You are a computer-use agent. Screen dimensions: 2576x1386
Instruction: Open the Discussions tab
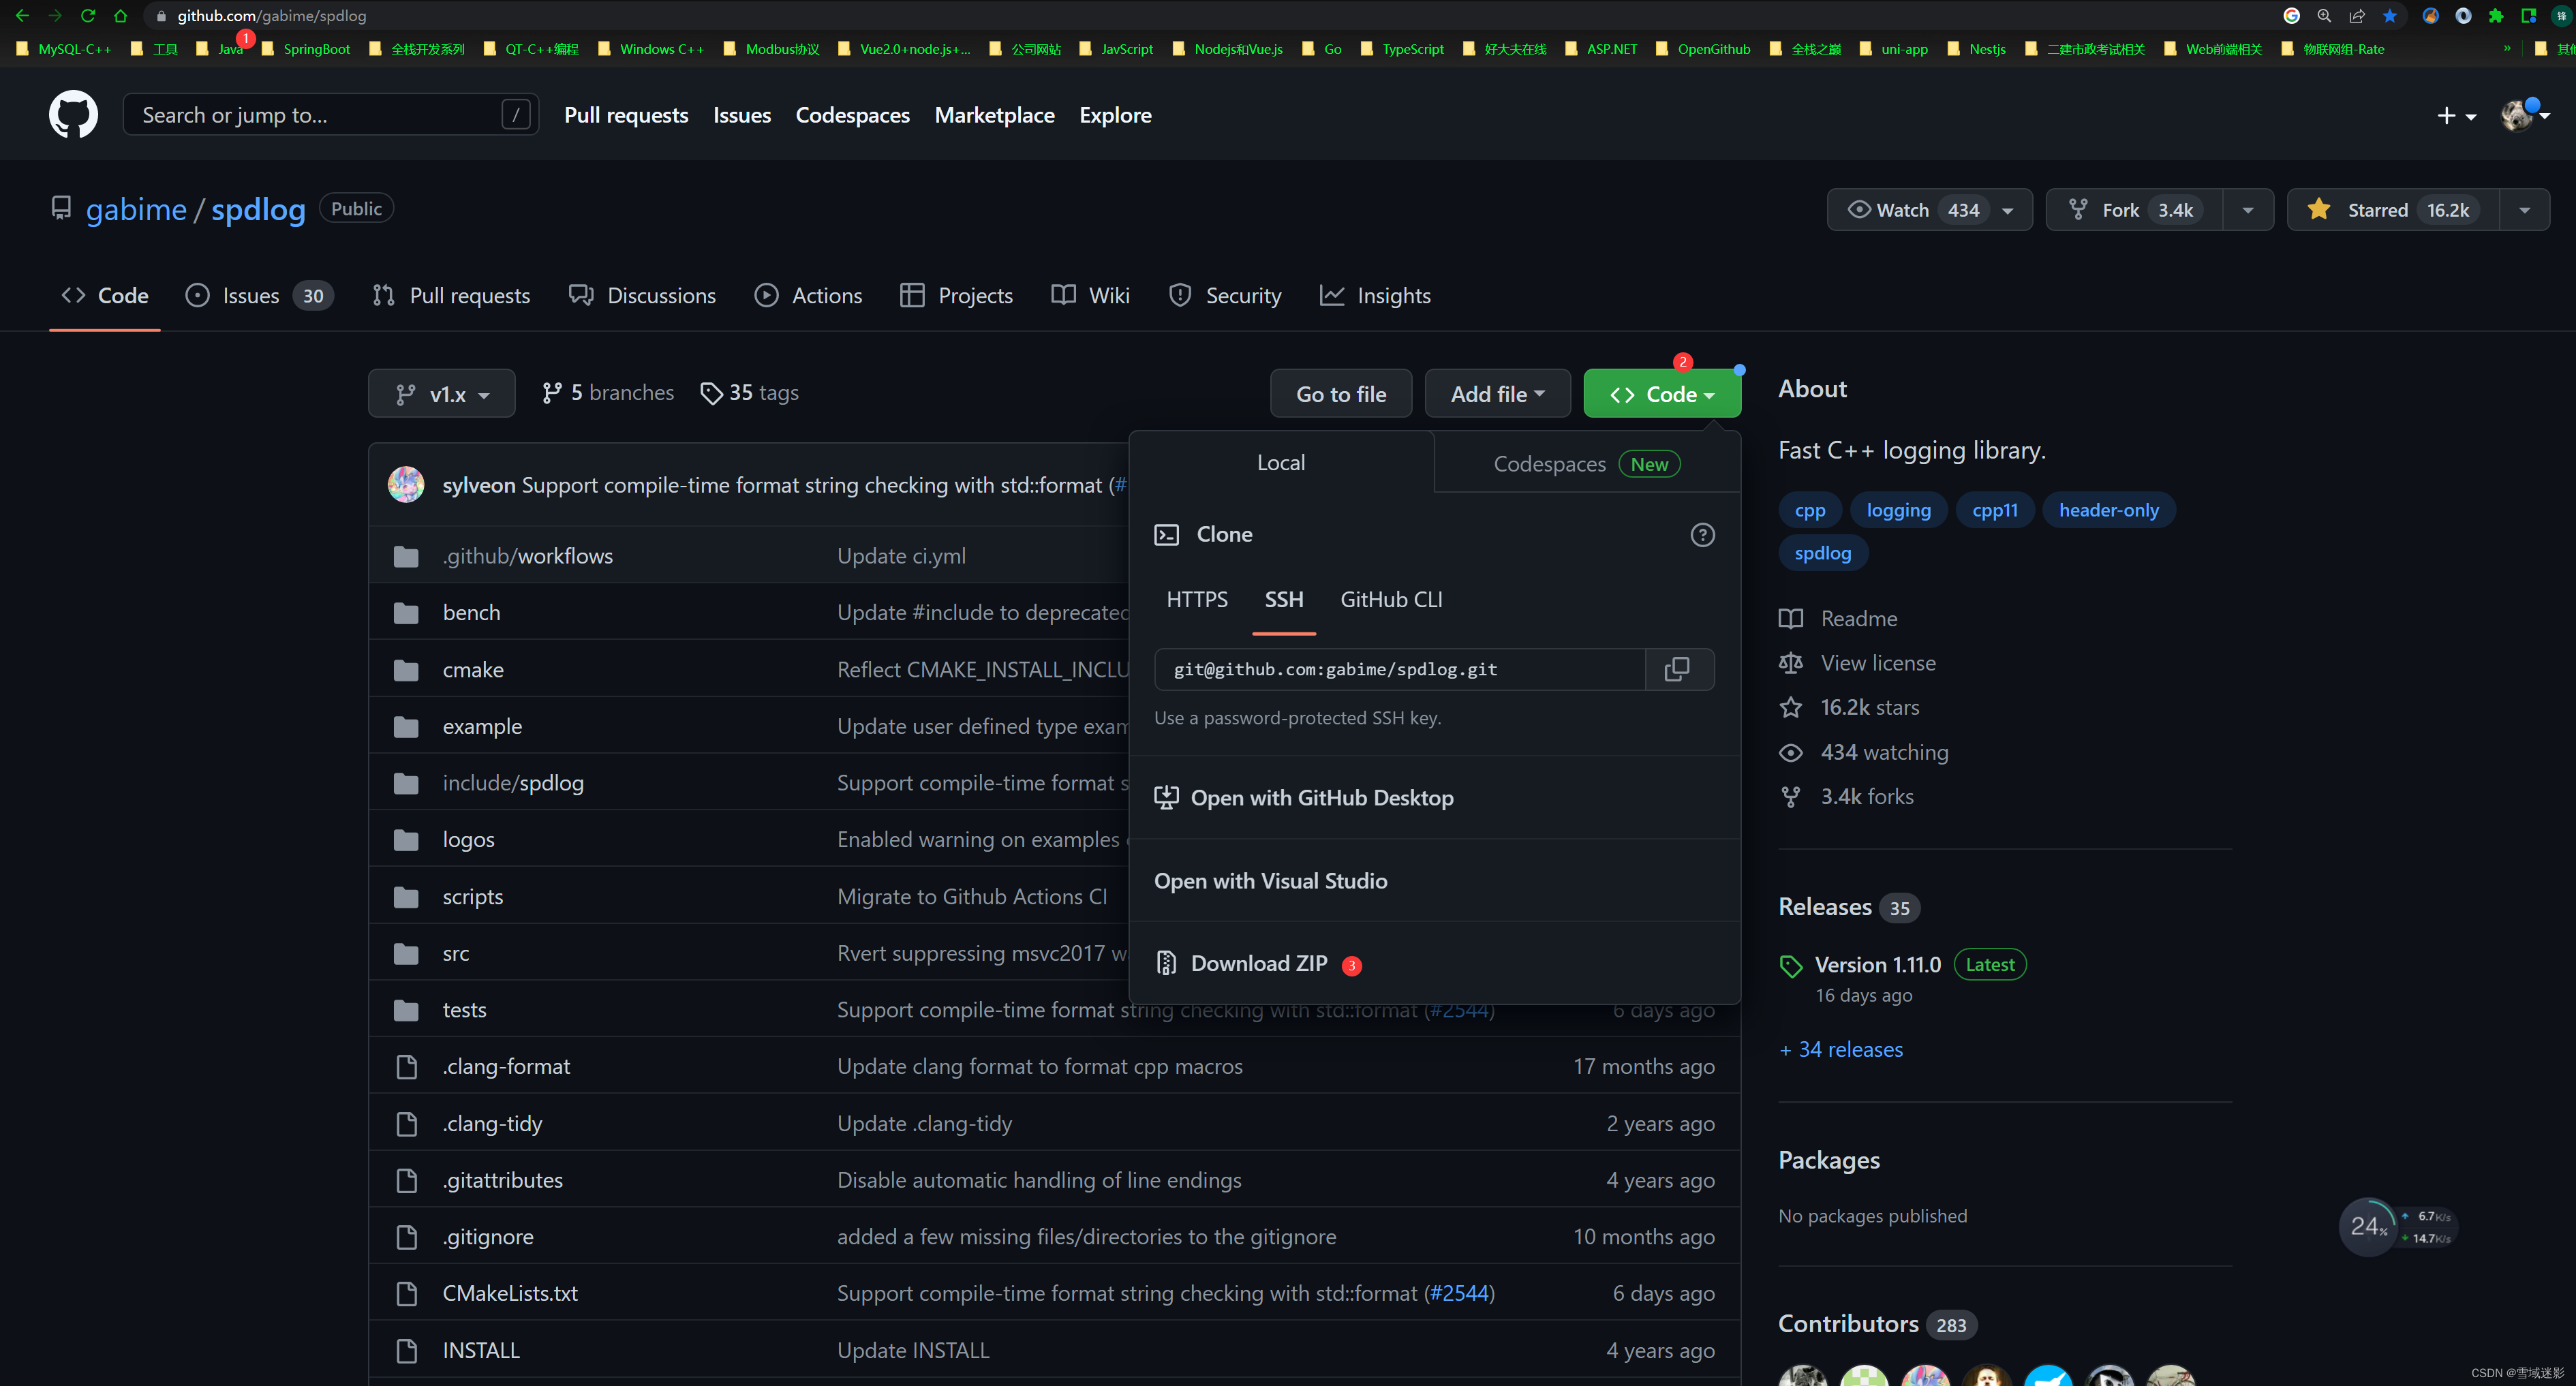pos(643,296)
